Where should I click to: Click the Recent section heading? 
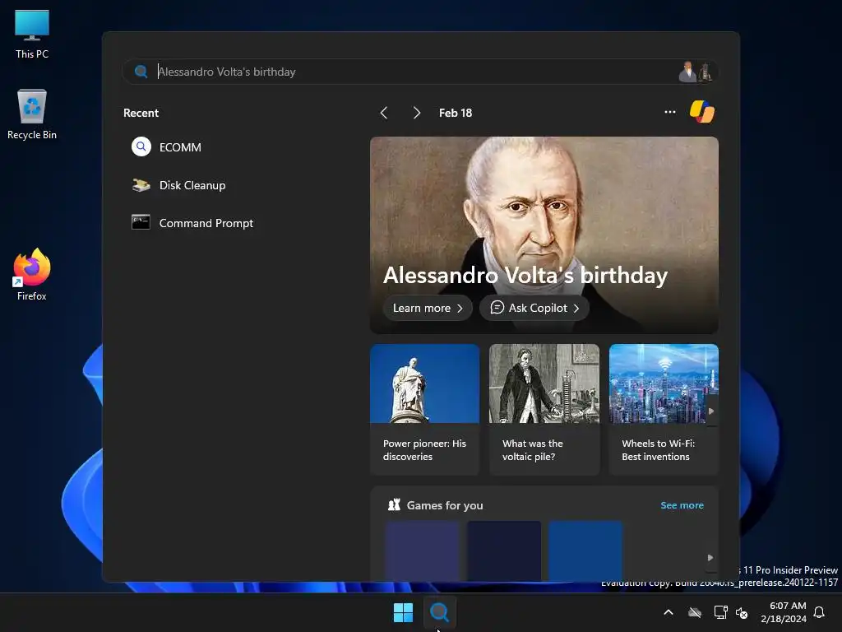click(141, 113)
